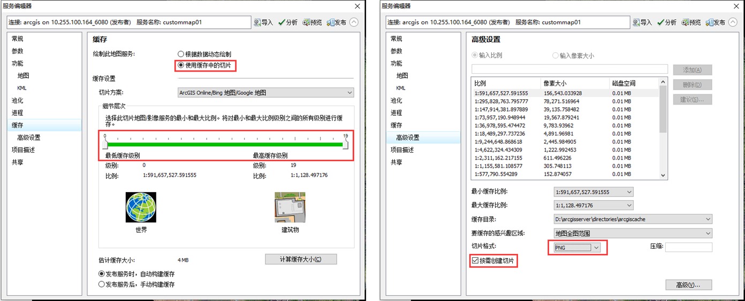The width and height of the screenshot is (745, 301).
Task: Open the 切片格式 PNG format dropdown
Action: pos(597,248)
